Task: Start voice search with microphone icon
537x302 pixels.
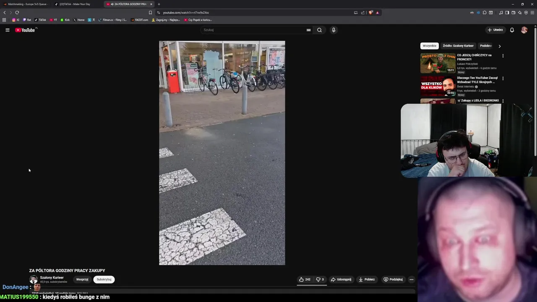Action: click(x=334, y=30)
